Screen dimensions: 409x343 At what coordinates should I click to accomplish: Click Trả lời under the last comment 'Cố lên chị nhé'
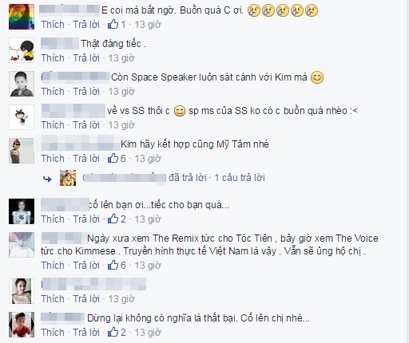tap(86, 333)
